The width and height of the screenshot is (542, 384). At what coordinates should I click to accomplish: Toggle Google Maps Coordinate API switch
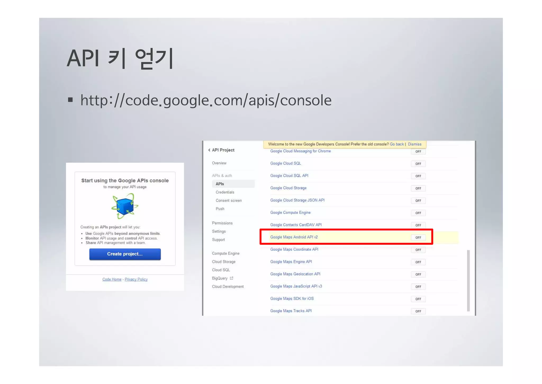click(x=418, y=250)
